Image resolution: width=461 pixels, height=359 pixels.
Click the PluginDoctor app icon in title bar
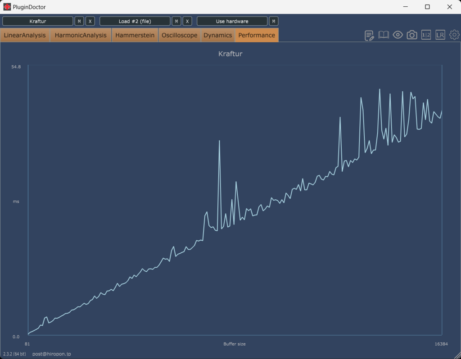pyautogui.click(x=7, y=7)
